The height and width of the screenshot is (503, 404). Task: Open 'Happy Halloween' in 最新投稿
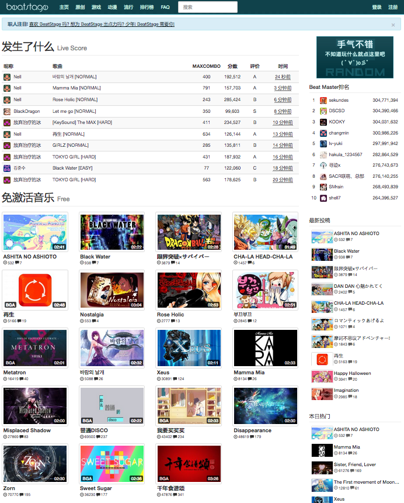(353, 373)
